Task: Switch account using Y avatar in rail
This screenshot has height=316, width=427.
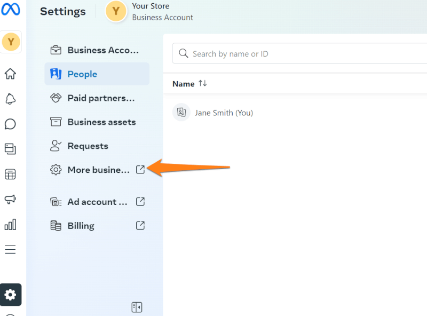Action: (11, 42)
